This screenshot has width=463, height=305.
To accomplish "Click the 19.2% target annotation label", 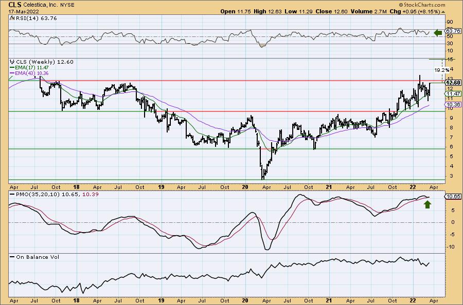I will pos(442,70).
